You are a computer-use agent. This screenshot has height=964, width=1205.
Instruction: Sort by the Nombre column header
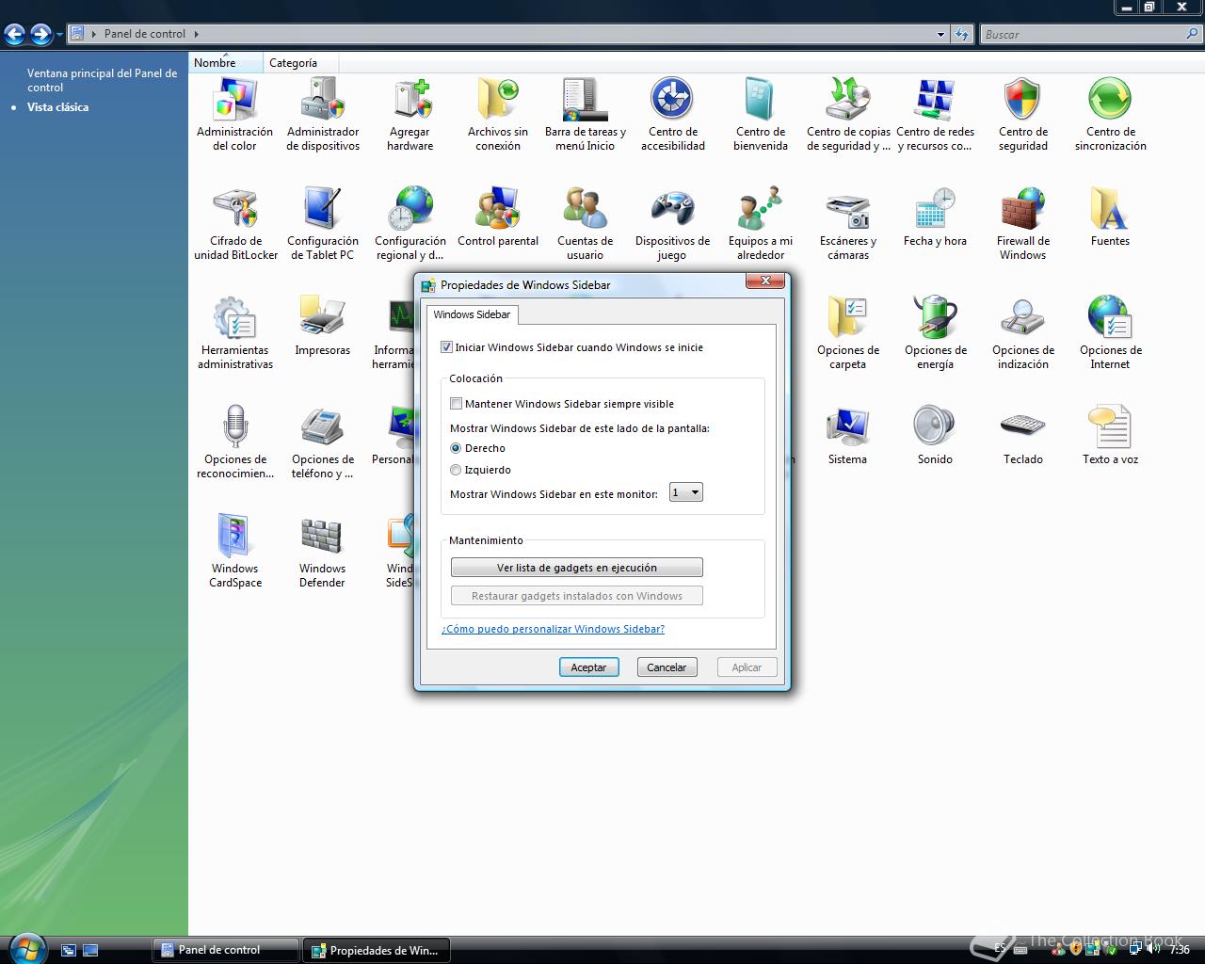226,63
